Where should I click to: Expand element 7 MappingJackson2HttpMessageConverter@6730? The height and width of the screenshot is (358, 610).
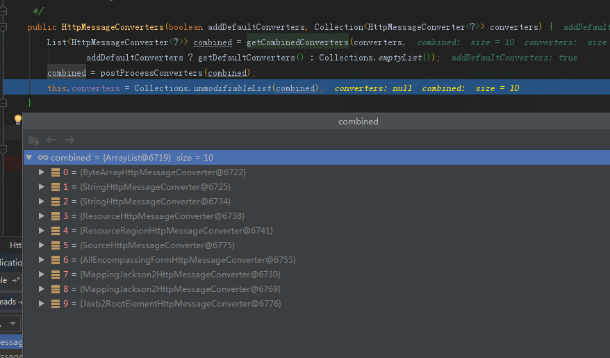tap(41, 275)
